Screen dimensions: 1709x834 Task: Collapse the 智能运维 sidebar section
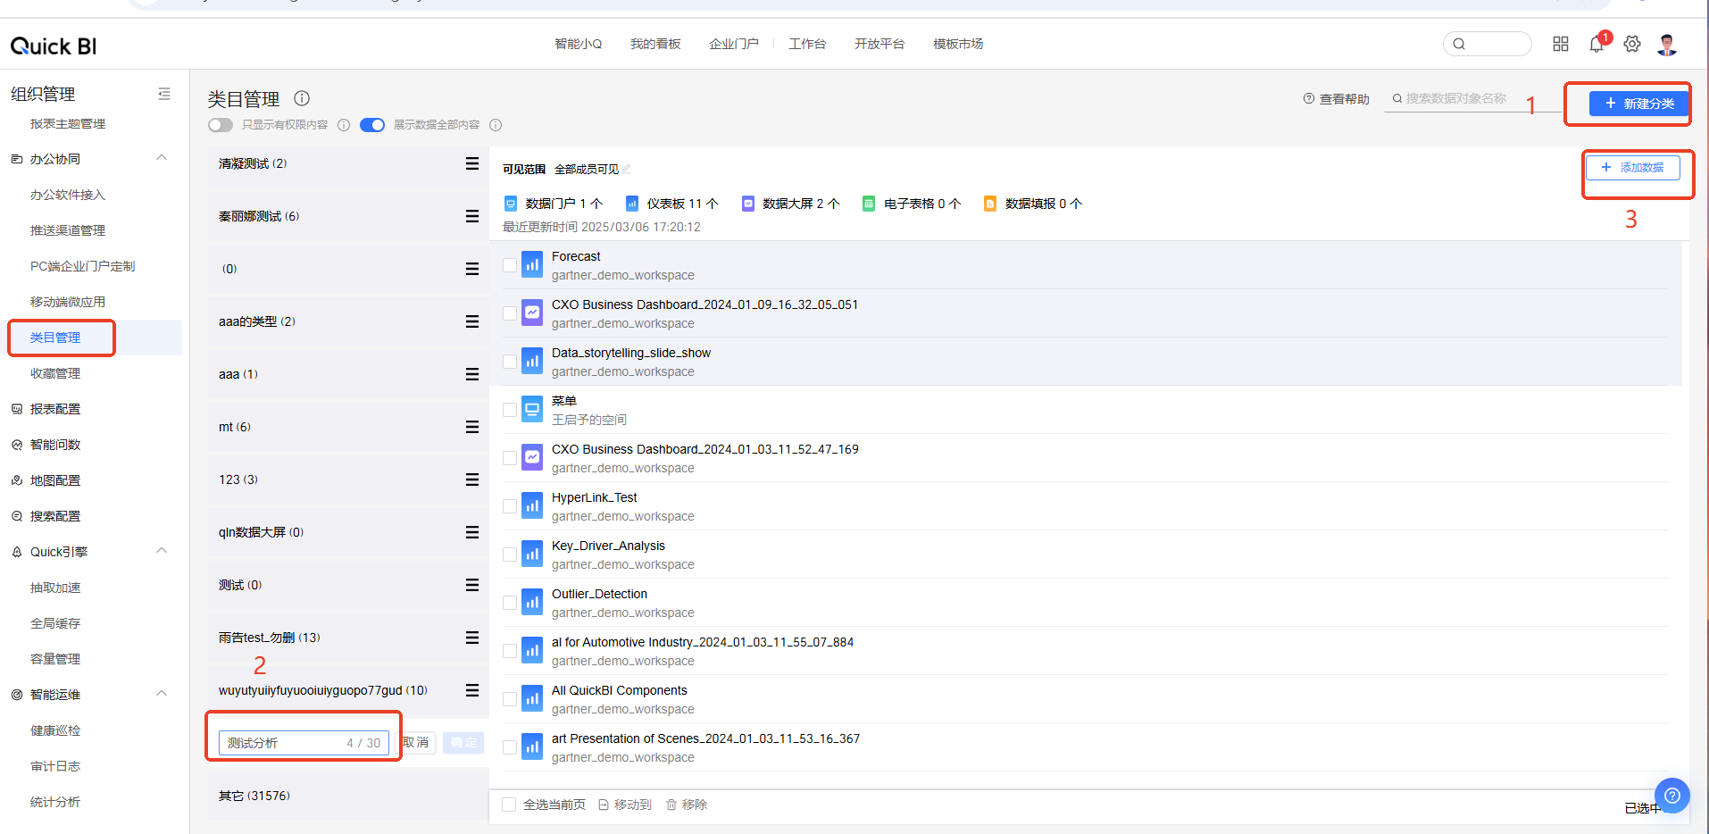point(162,694)
